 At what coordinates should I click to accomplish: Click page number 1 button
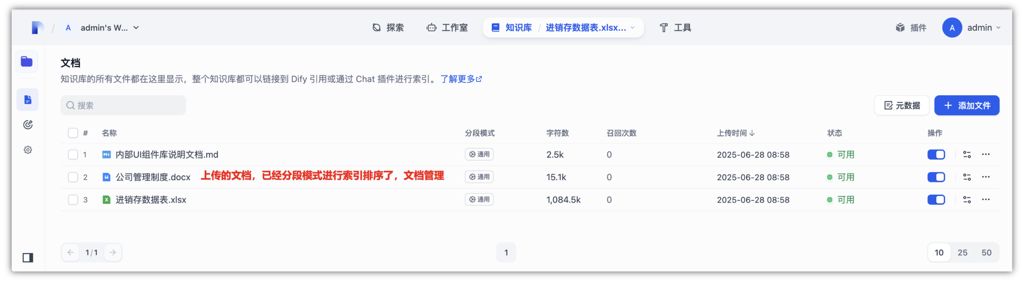506,253
